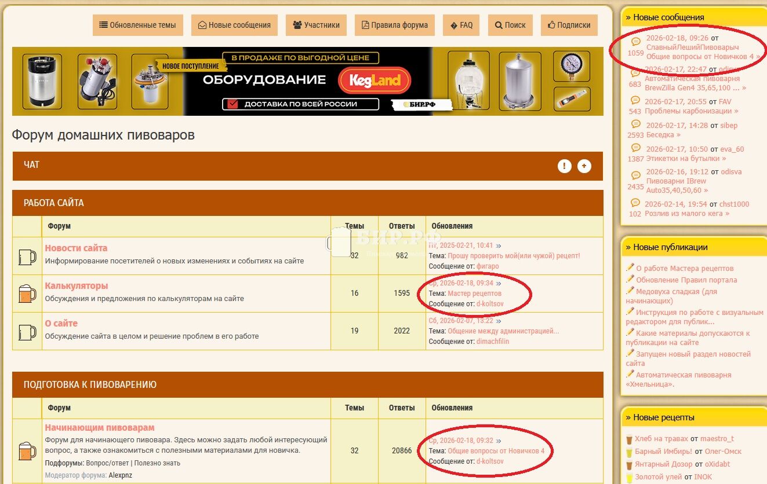Open the Поиск search page
The height and width of the screenshot is (484, 767).
pos(510,25)
